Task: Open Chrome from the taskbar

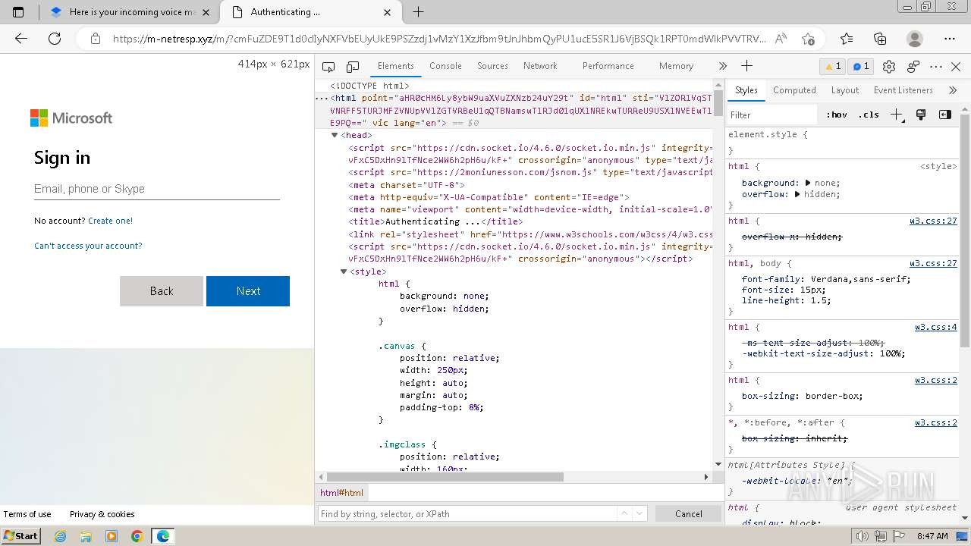Action: [137, 536]
